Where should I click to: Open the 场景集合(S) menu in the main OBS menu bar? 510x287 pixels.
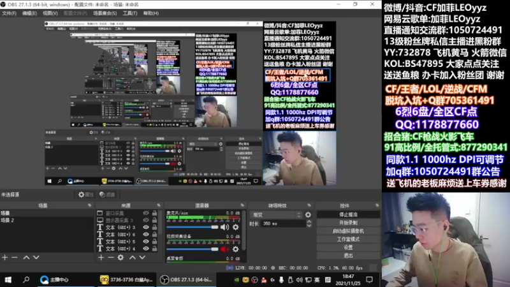(105, 13)
